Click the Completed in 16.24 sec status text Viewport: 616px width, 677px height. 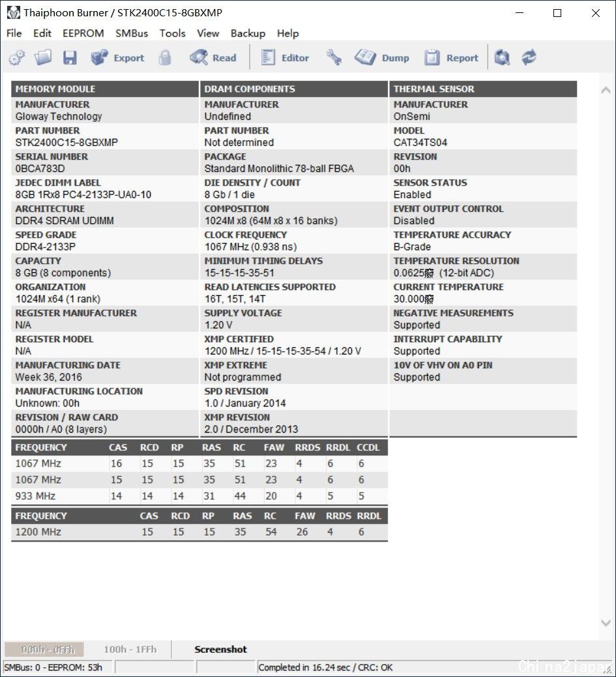(x=325, y=667)
